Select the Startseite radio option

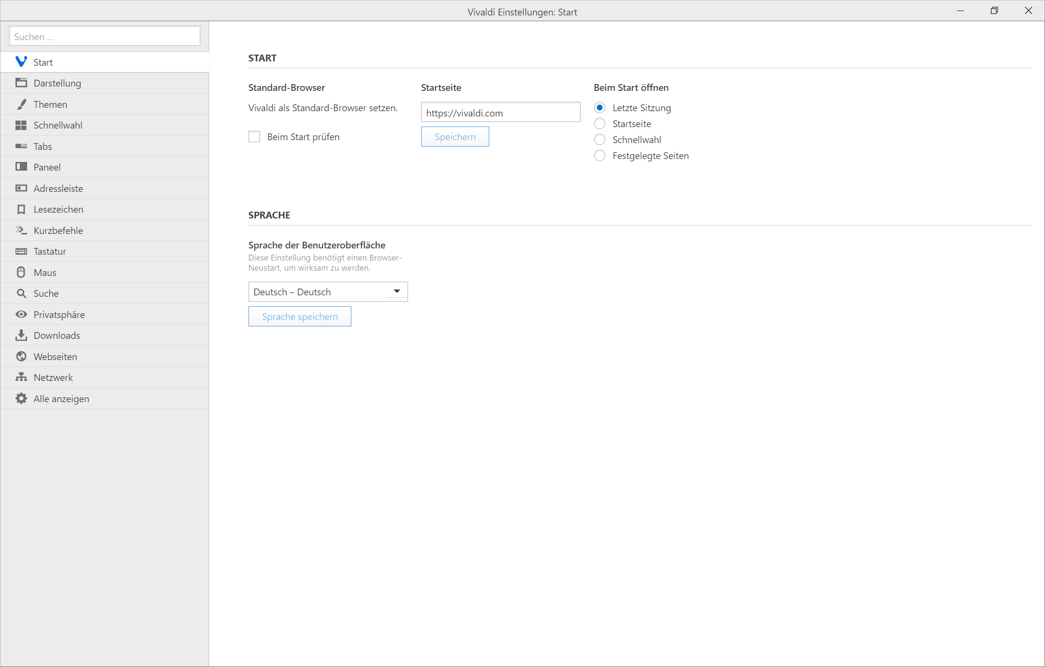pyautogui.click(x=599, y=124)
